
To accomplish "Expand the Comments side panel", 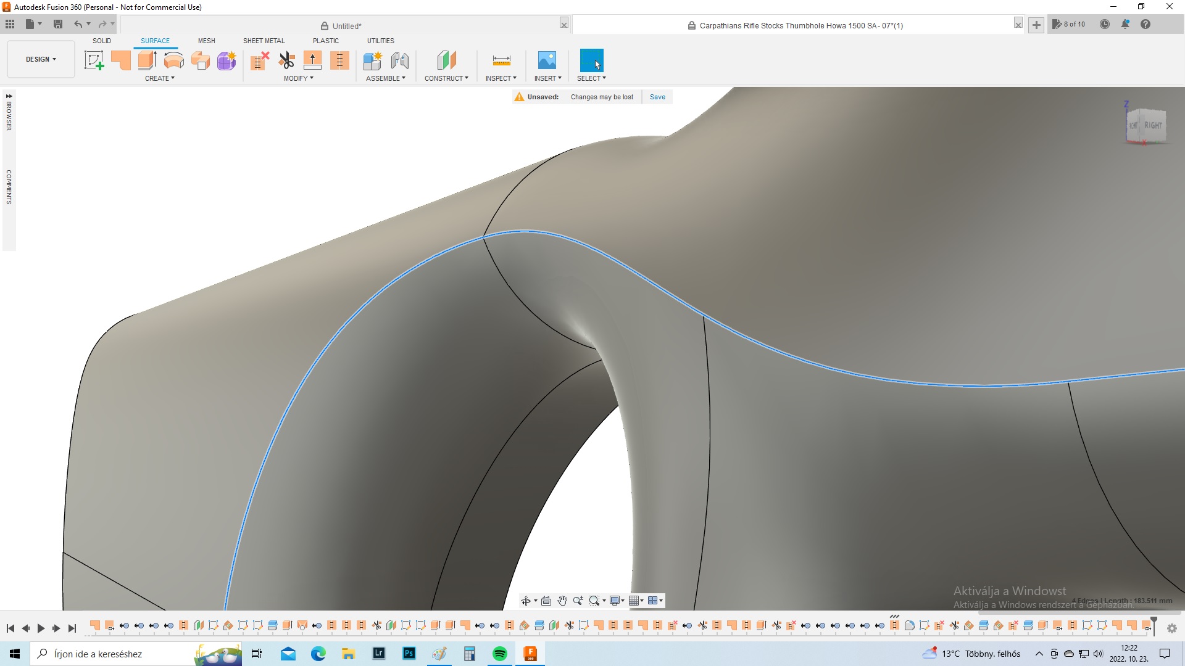I will [9, 187].
